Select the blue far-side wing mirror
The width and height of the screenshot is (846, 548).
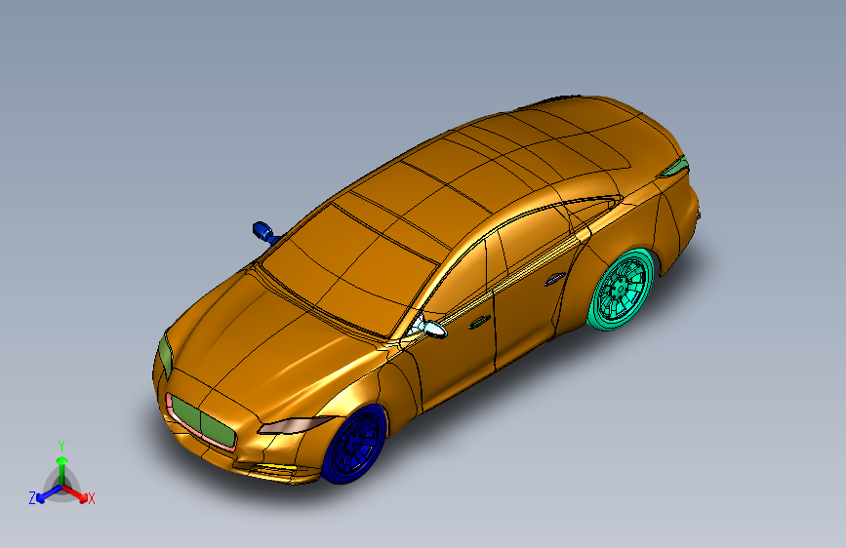[264, 232]
